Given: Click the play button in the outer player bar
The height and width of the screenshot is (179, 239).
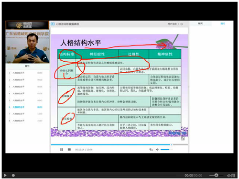Looking at the screenshot, I should 5,175.
